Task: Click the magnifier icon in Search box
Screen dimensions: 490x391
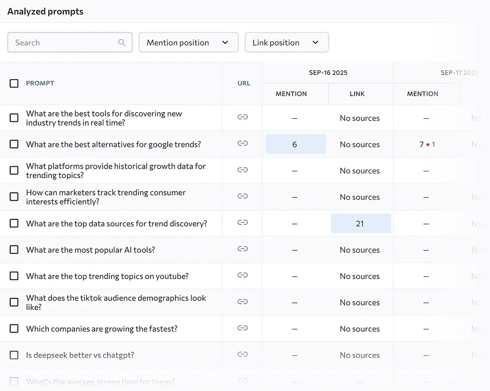Action: [x=122, y=42]
